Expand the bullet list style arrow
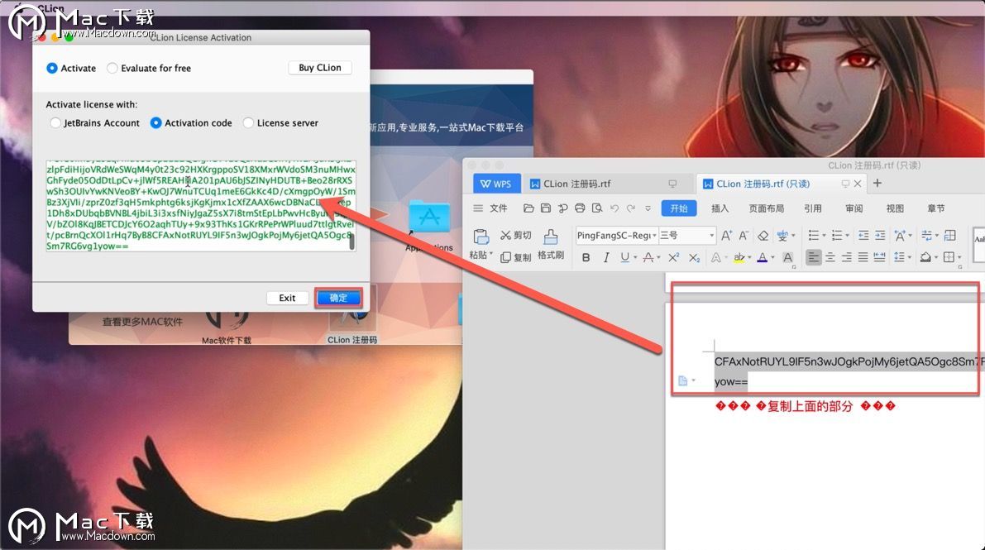The width and height of the screenshot is (985, 550). (824, 235)
